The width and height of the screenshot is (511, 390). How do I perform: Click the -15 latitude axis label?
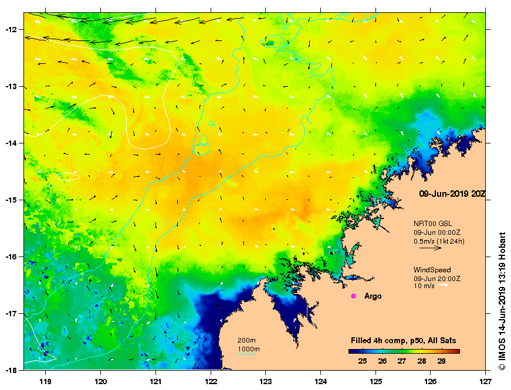pyautogui.click(x=10, y=200)
